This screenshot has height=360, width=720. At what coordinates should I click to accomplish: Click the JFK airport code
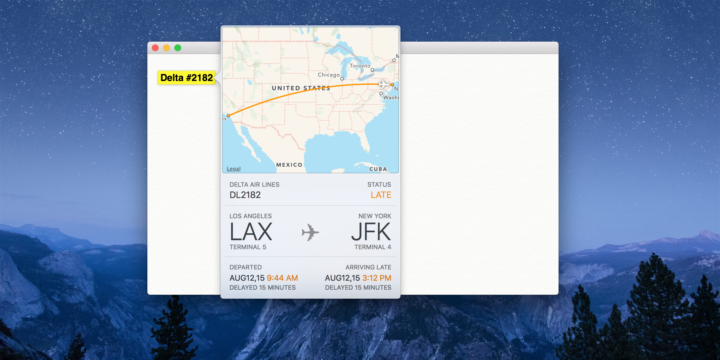[x=371, y=232]
